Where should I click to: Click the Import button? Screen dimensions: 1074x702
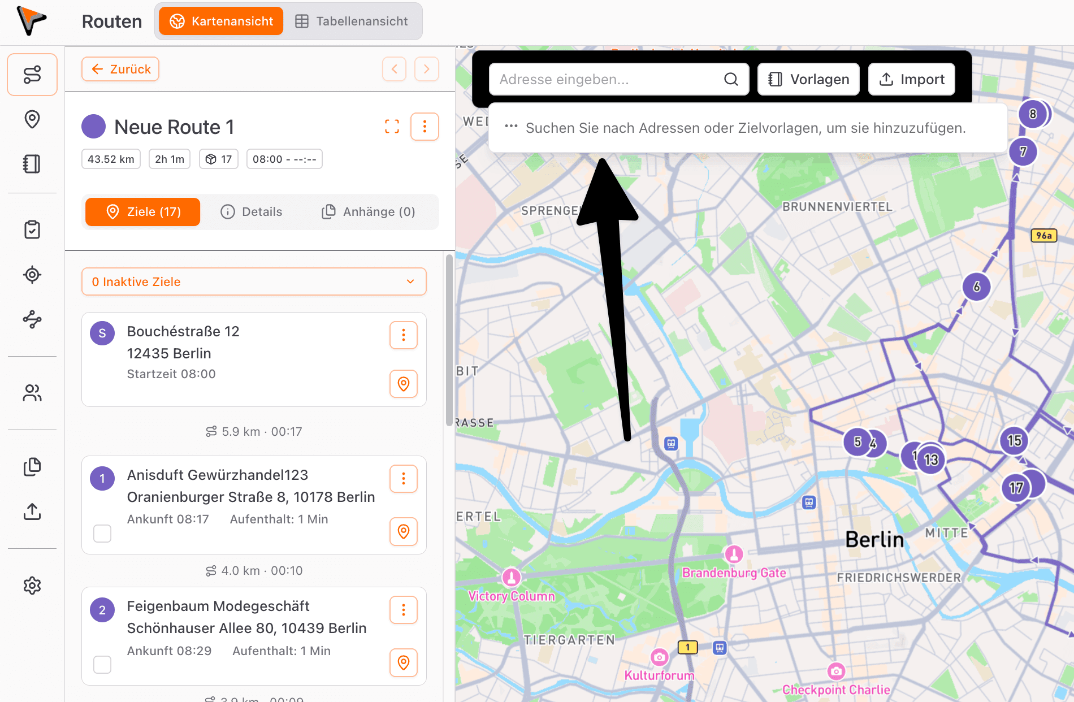tap(911, 79)
